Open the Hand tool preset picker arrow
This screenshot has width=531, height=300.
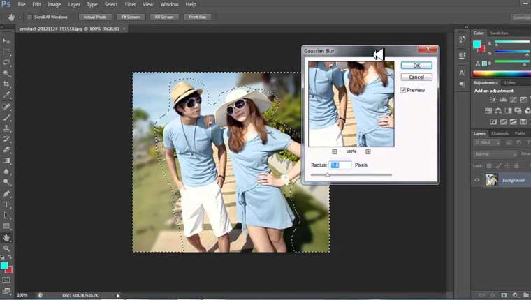19,16
